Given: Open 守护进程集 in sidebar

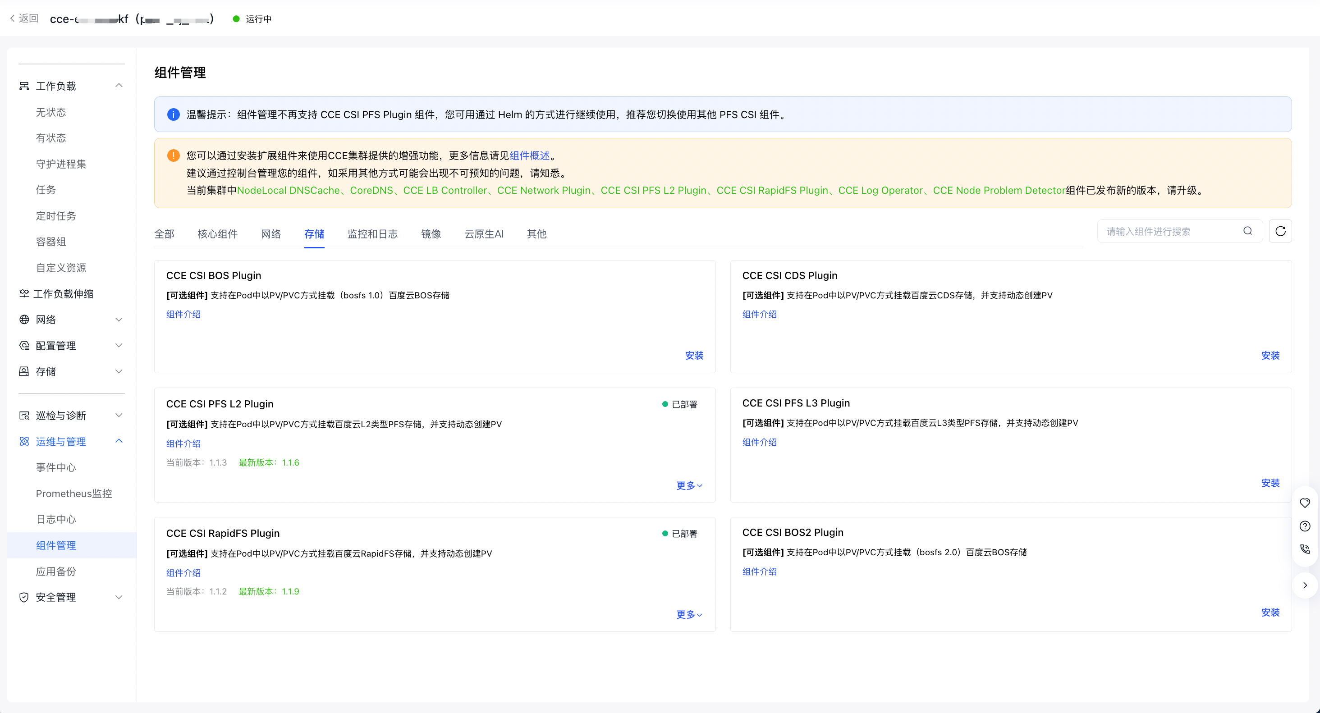Looking at the screenshot, I should (x=61, y=164).
